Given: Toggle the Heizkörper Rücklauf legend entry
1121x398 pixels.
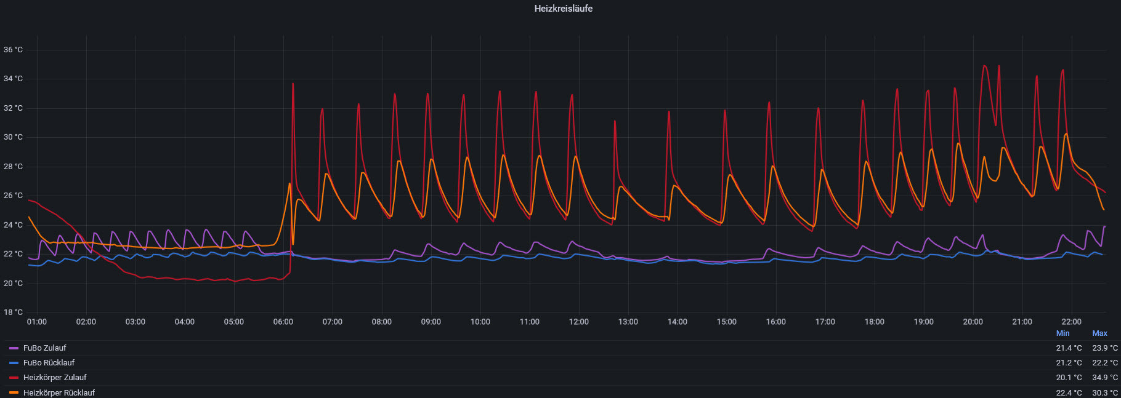Looking at the screenshot, I should click(59, 392).
